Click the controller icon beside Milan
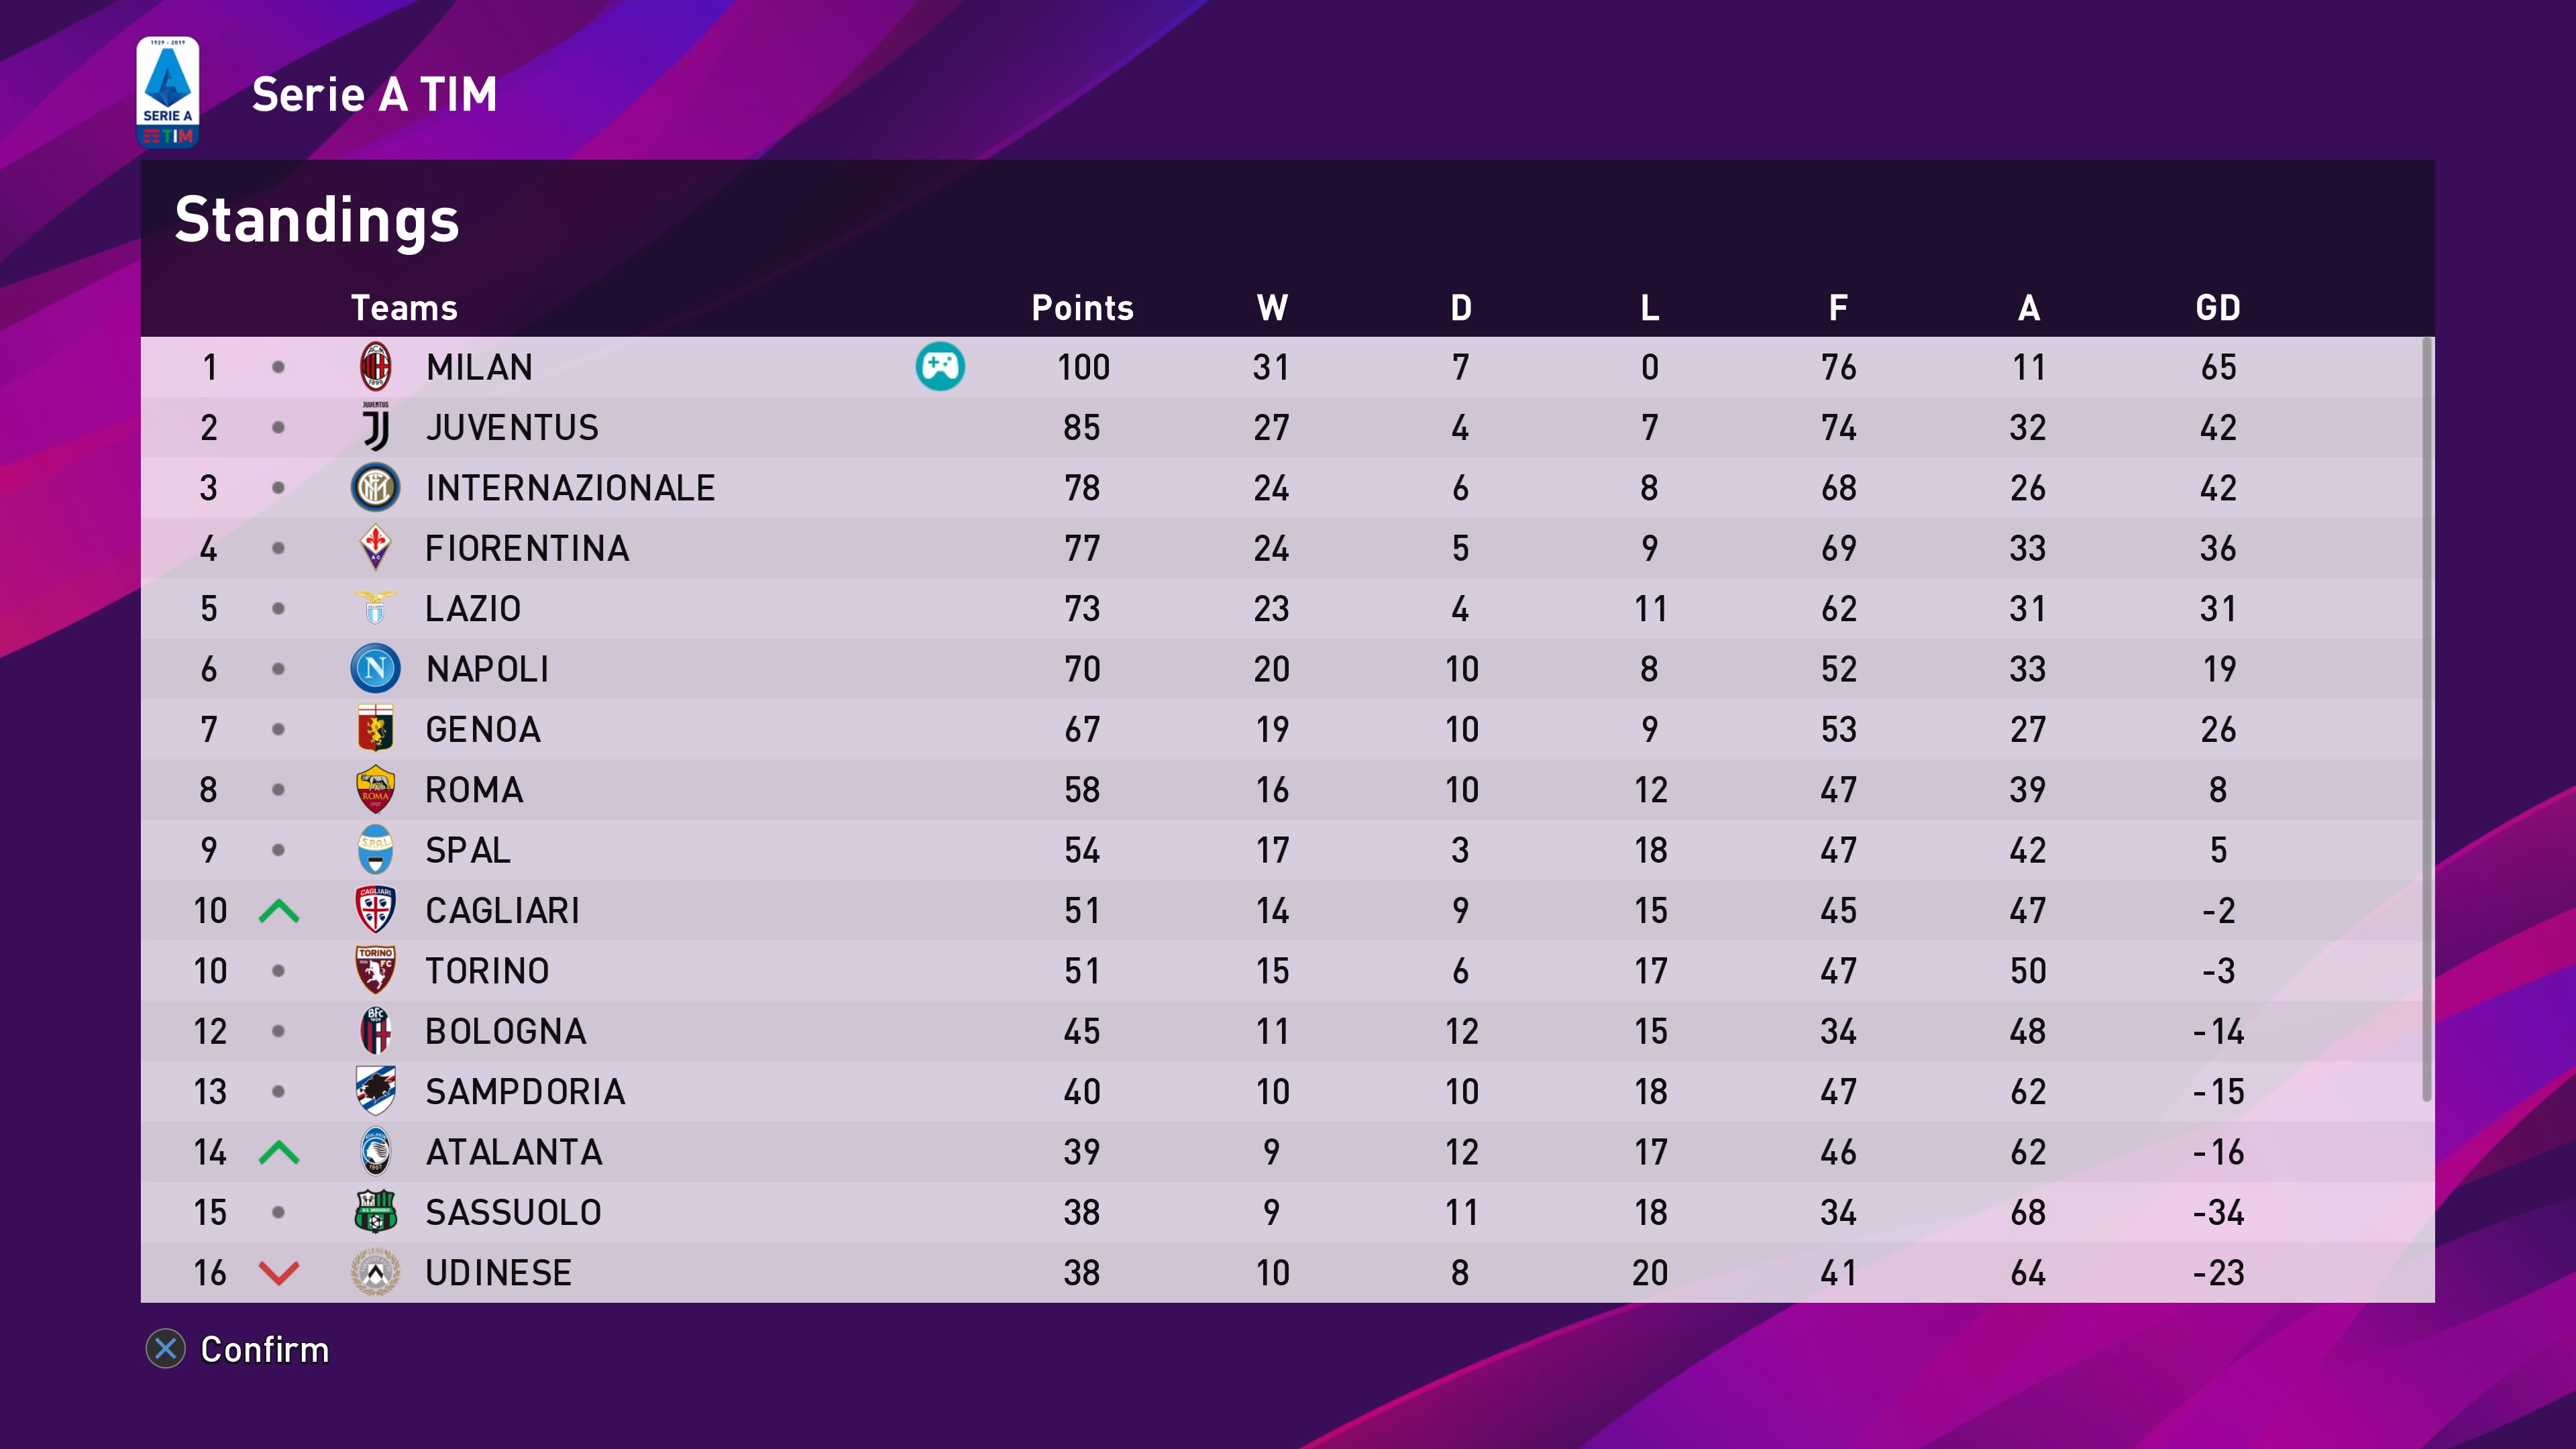This screenshot has height=1449, width=2576. click(x=939, y=367)
